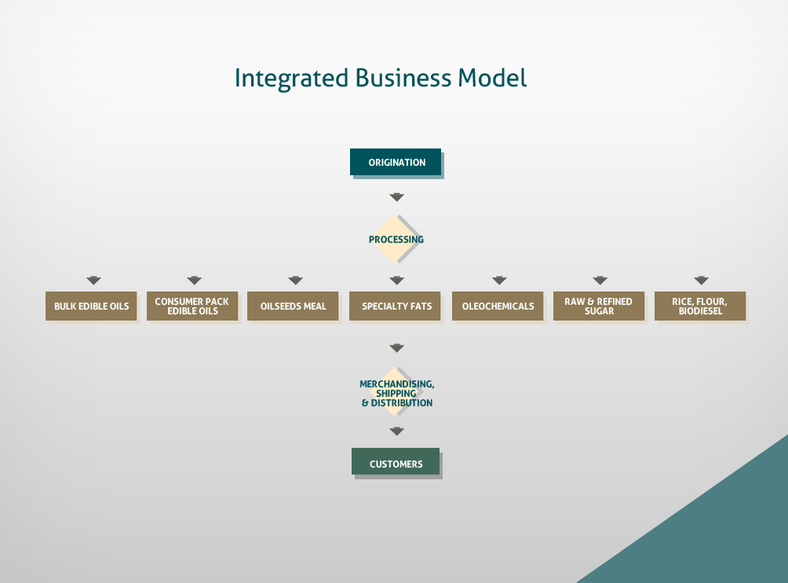
Task: Select the OILSEEDS MEAL box
Action: (x=293, y=306)
